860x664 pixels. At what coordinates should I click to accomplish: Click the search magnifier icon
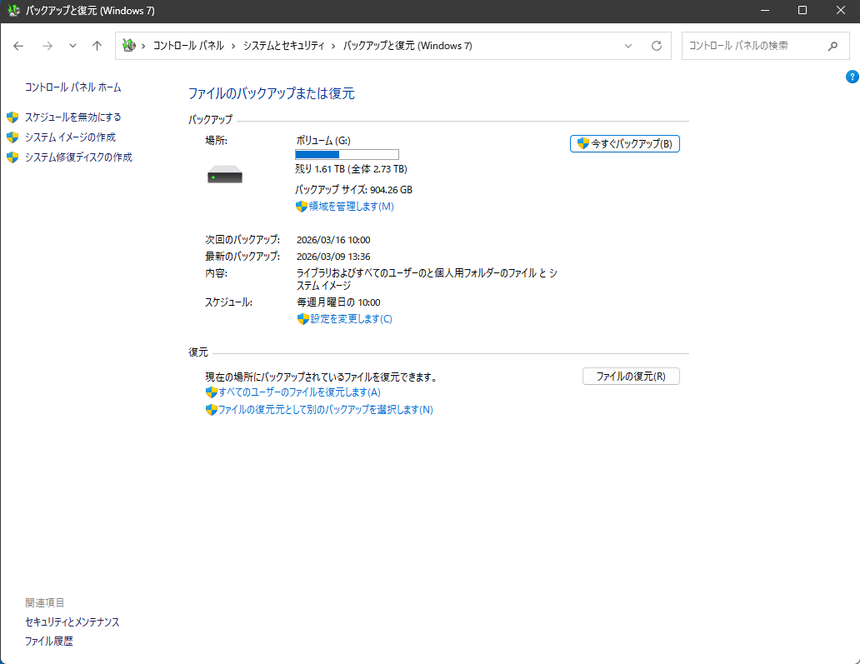pyautogui.click(x=832, y=46)
